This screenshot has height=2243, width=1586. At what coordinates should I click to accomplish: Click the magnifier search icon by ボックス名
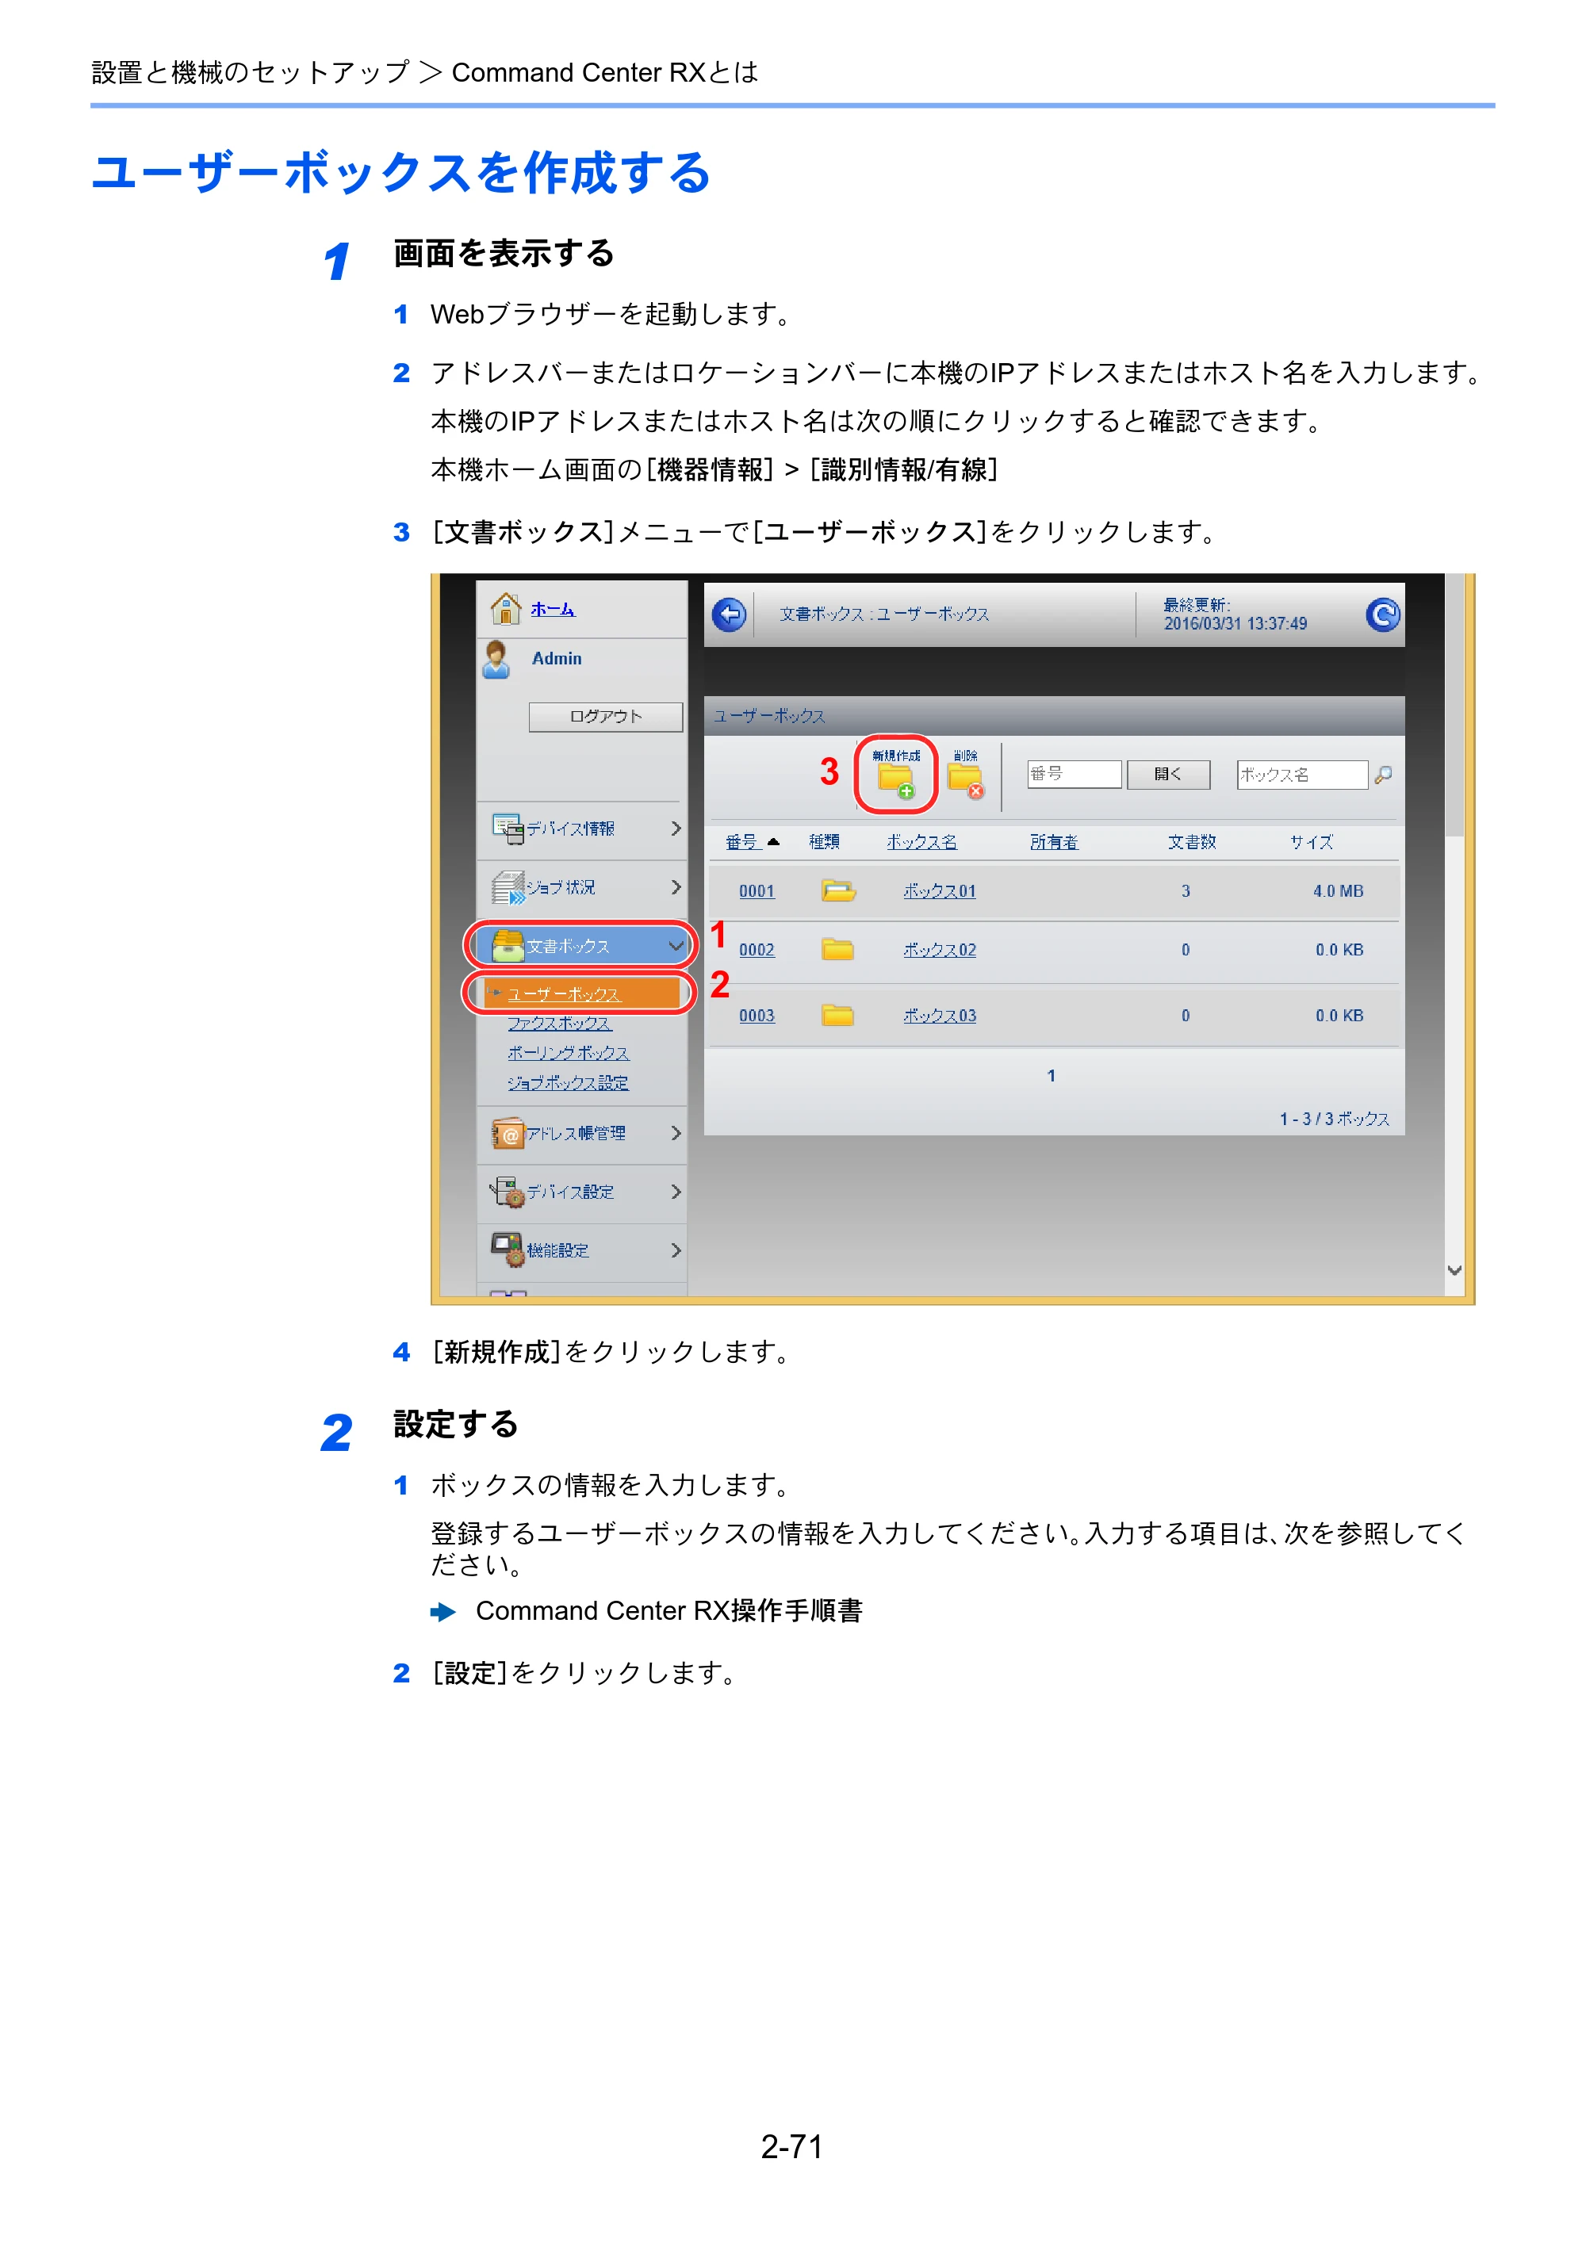click(1384, 775)
